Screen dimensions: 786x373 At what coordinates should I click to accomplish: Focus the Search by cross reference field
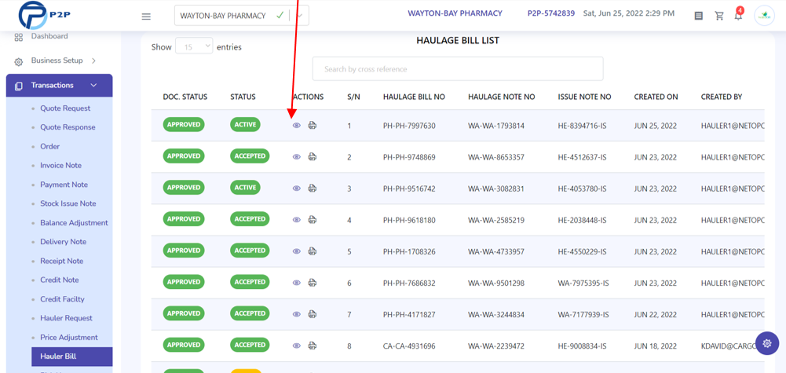tap(458, 68)
